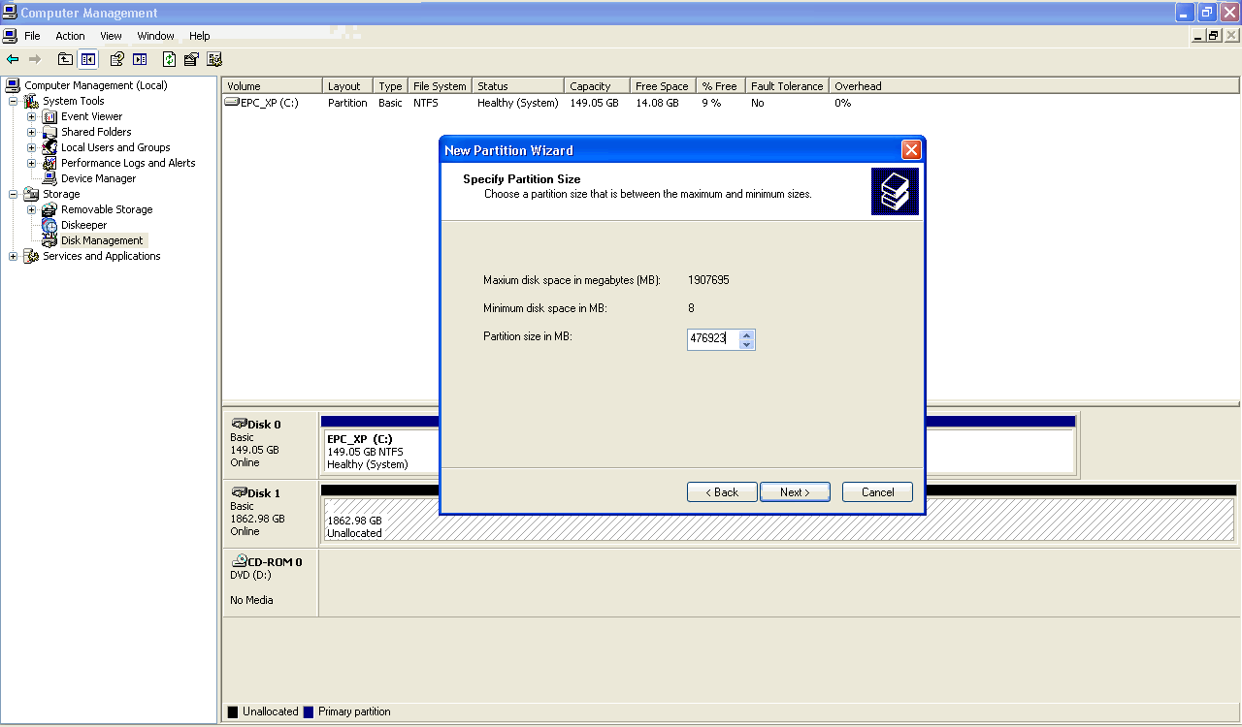Viewport: 1242px width, 727px height.
Task: Open the View menu
Action: point(111,36)
